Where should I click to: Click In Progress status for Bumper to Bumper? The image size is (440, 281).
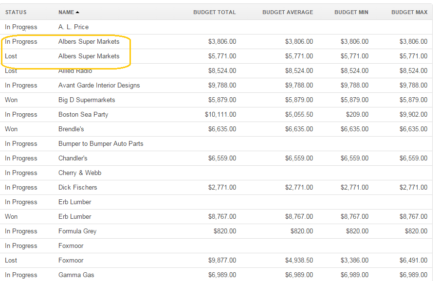tap(21, 143)
